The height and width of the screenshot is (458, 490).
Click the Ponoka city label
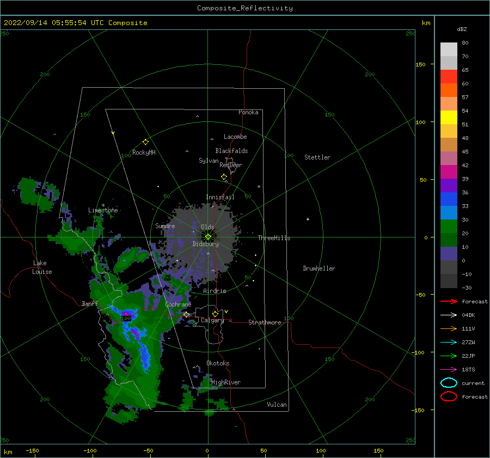point(248,112)
